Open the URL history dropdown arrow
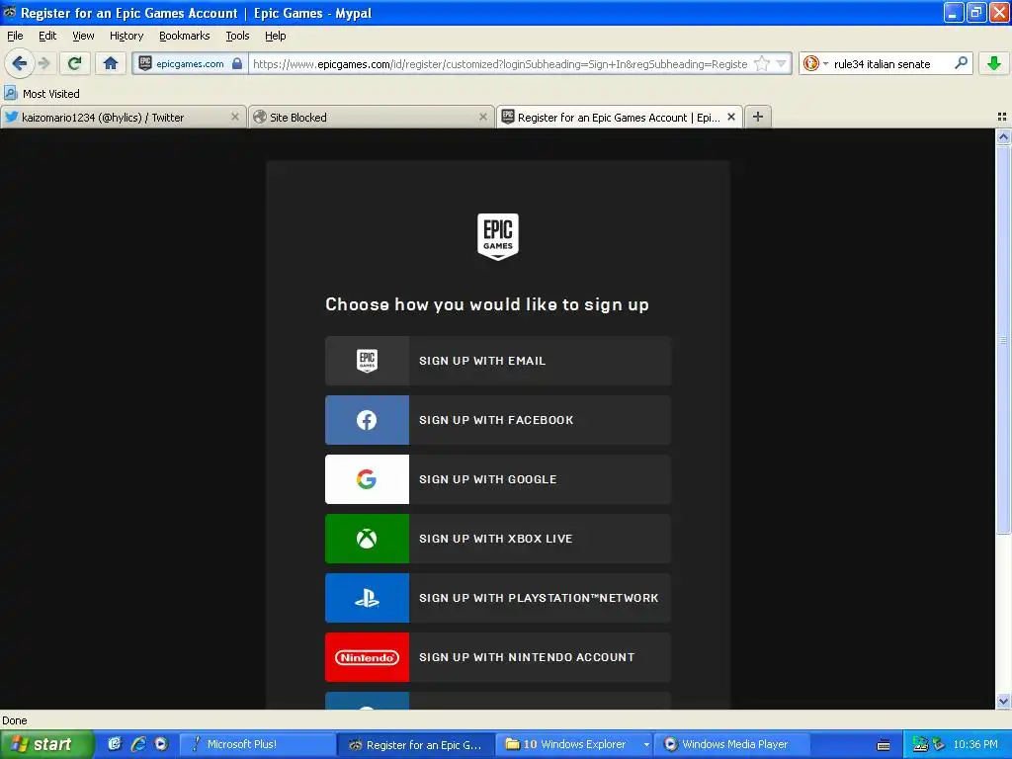This screenshot has height=759, width=1012. [782, 64]
